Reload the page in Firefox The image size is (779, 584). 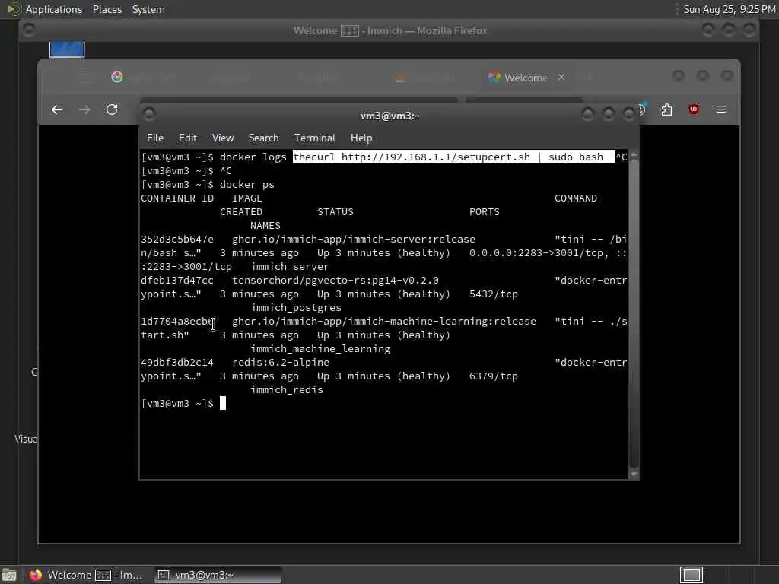[112, 109]
